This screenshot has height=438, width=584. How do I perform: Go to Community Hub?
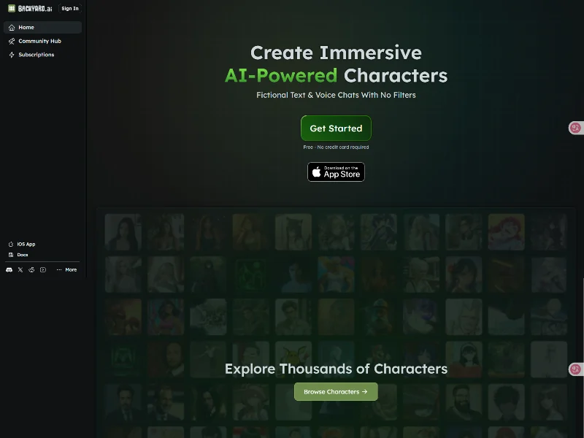[42, 41]
